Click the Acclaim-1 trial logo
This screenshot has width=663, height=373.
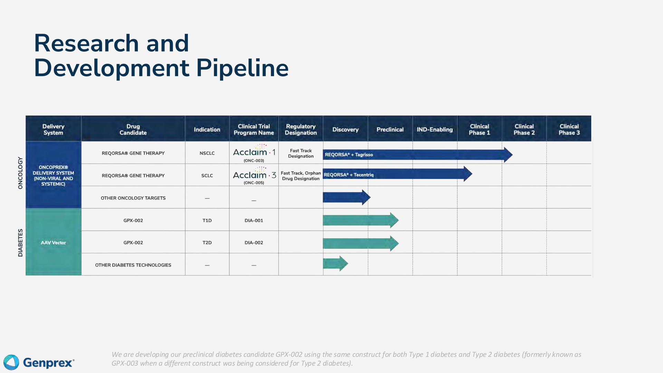(x=254, y=151)
